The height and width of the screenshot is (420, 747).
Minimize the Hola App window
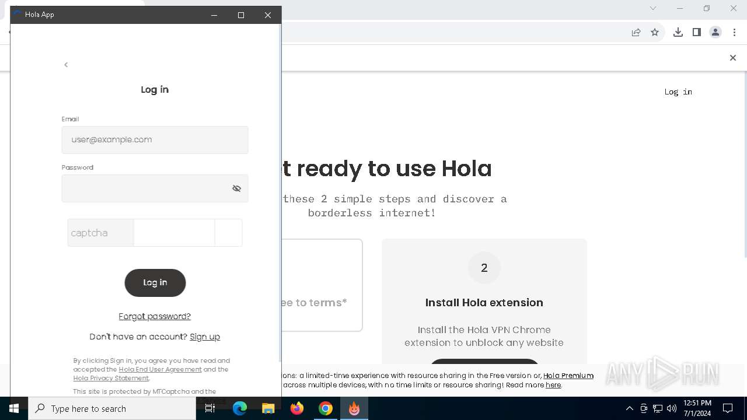pos(214,15)
